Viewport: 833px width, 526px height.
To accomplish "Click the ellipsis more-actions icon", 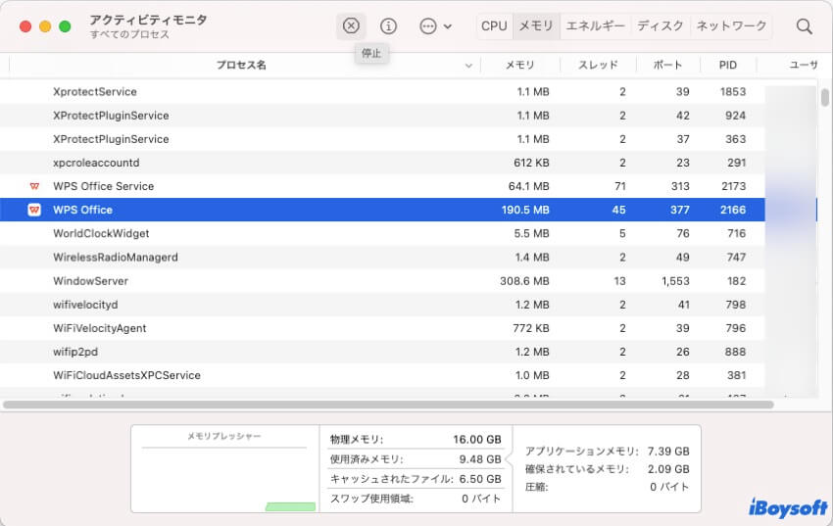I will 427,26.
